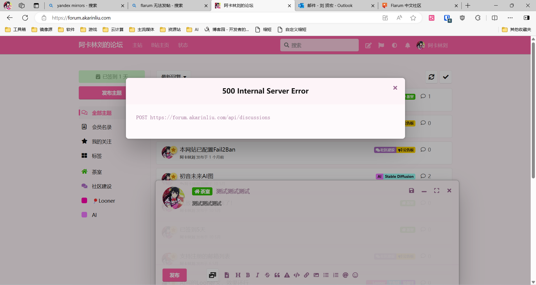Click the Stable Diffusion tag label
This screenshot has width=536, height=285.
click(399, 176)
